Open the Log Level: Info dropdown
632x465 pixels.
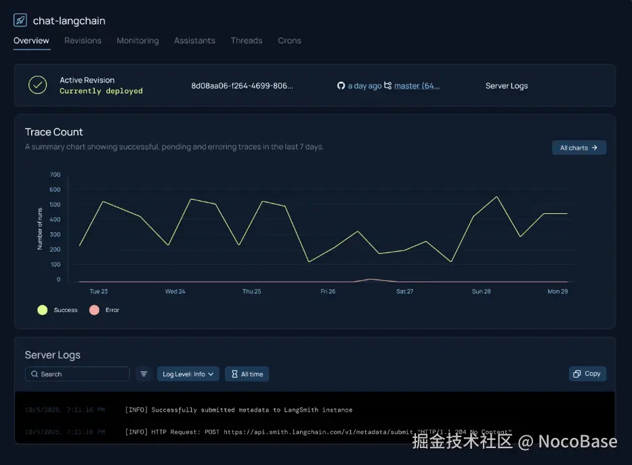pyautogui.click(x=188, y=374)
